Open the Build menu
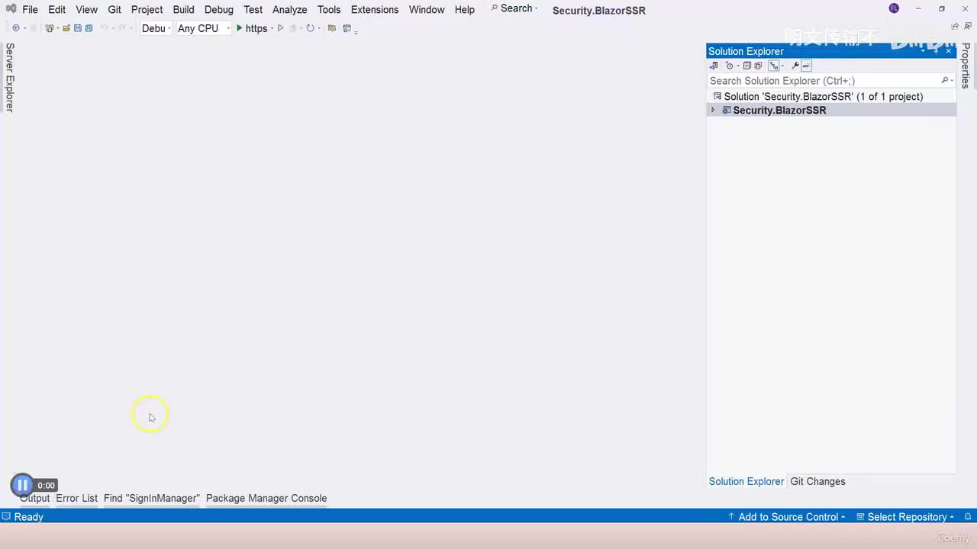977x549 pixels. click(x=183, y=10)
